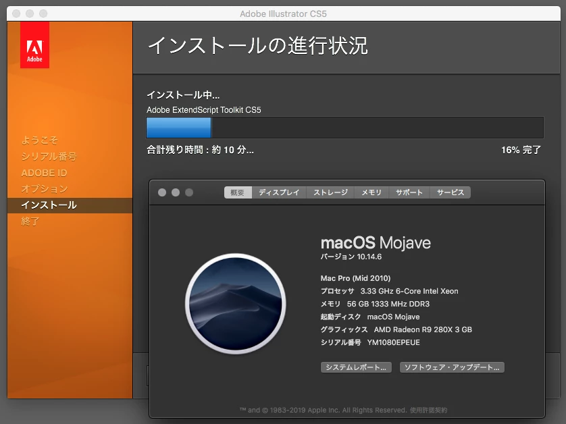
Task: Minimize the About This Mac window
Action: click(176, 192)
